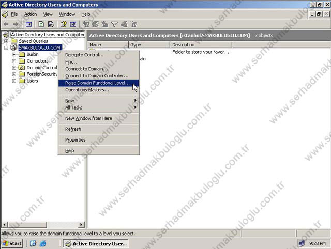331x249 pixels.
Task: Click Help in the context menu
Action: click(x=99, y=150)
